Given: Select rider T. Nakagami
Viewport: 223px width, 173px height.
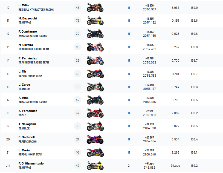Looking at the screenshot, I should click(27, 124).
